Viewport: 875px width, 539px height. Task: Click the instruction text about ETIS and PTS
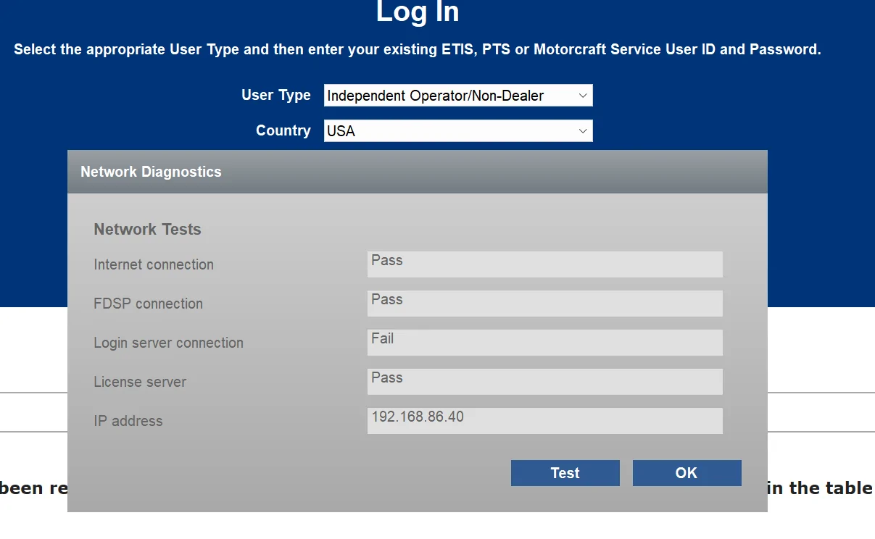tap(418, 49)
